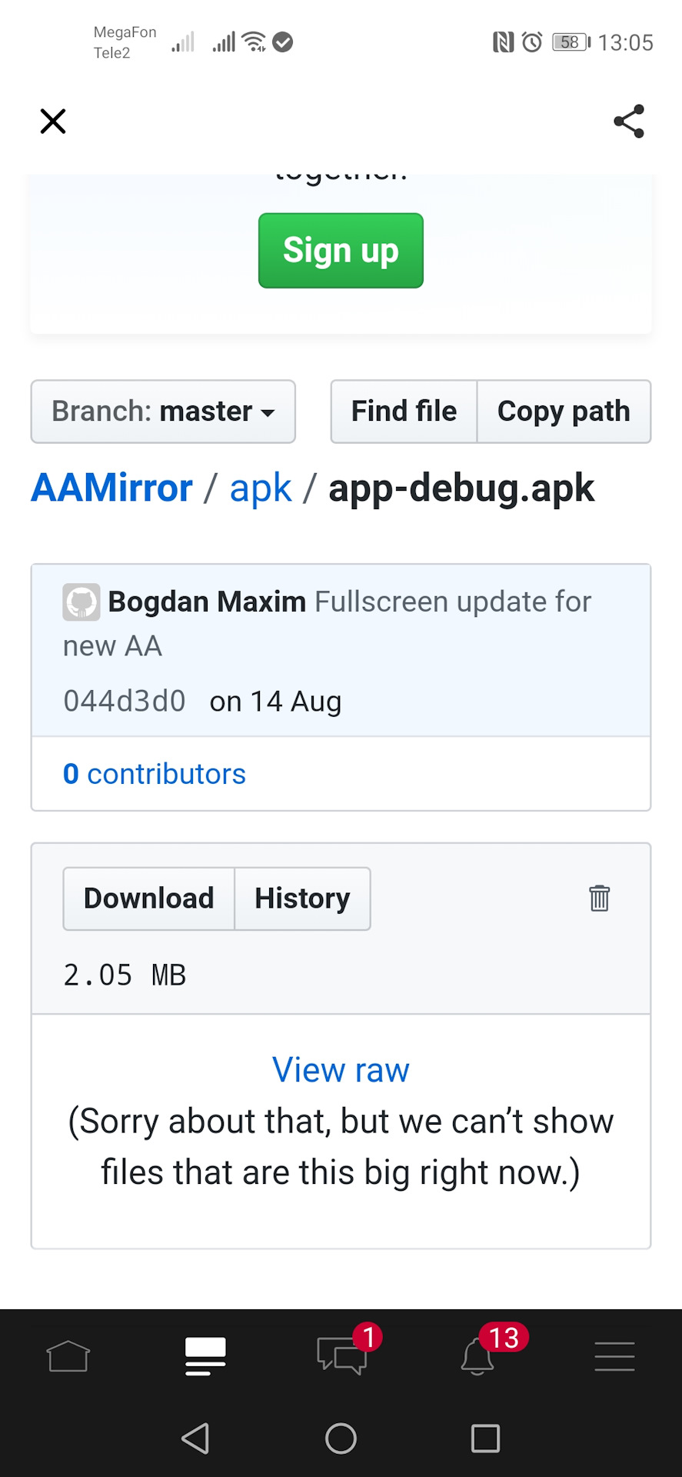The width and height of the screenshot is (682, 1477).
Task: Tap the share icon in top bar
Action: click(628, 122)
